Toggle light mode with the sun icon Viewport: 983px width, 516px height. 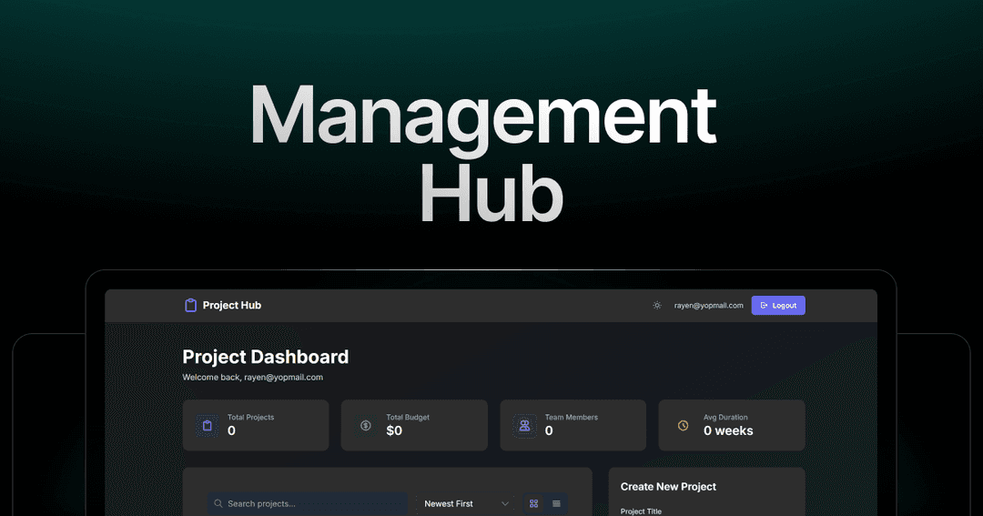tap(657, 306)
